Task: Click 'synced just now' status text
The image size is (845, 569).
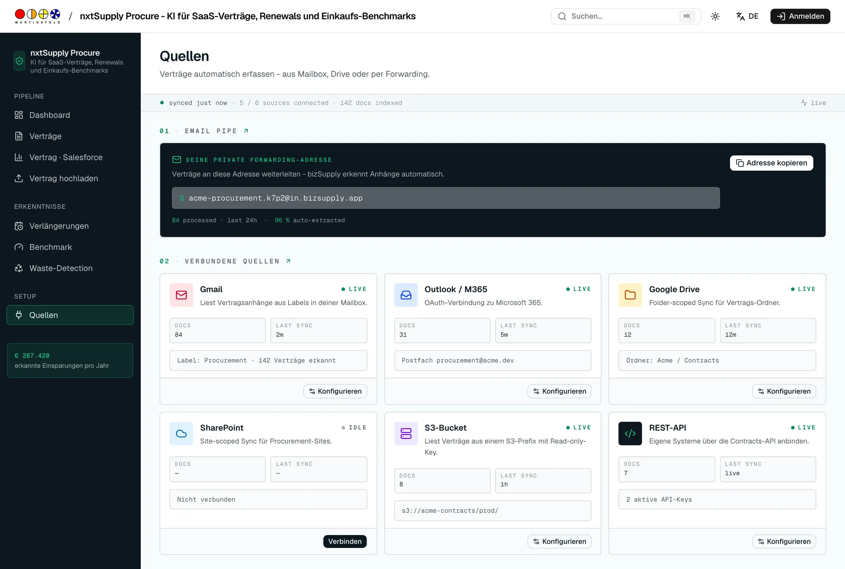Action: click(198, 103)
